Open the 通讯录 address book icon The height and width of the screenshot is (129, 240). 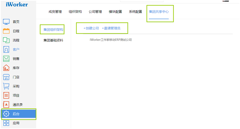point(6,105)
